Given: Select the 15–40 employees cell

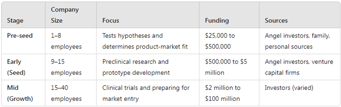Looking at the screenshot, I should 66,93.
